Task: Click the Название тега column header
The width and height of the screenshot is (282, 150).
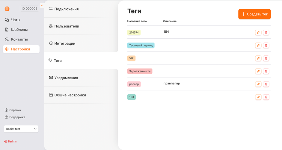Action: 137,21
